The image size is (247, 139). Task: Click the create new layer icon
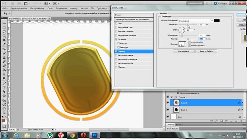pos(236,121)
